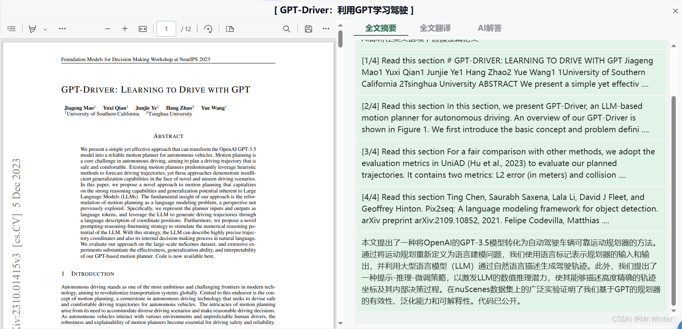682x329 pixels.
Task: Zoom out of the PDF page
Action: [x=108, y=29]
